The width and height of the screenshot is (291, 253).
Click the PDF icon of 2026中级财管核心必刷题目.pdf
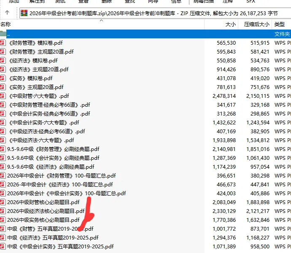(x=3, y=202)
